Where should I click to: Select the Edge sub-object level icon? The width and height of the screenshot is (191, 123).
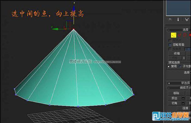(179, 35)
